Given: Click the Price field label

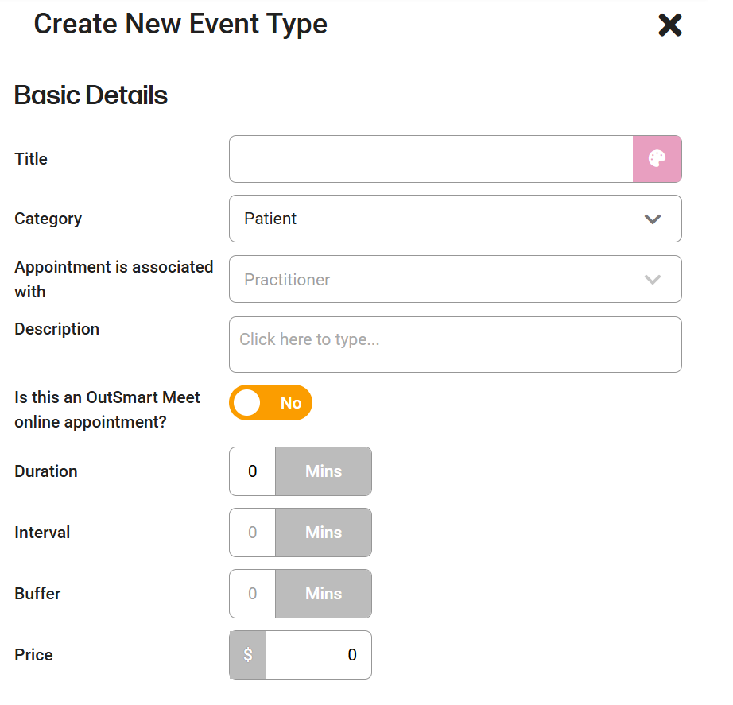Looking at the screenshot, I should point(33,655).
